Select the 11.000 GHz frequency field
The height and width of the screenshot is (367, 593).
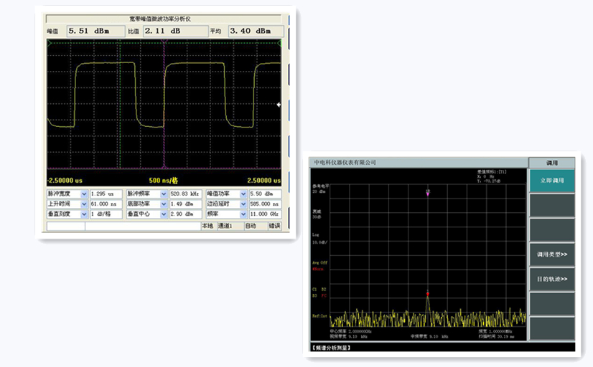coord(266,214)
